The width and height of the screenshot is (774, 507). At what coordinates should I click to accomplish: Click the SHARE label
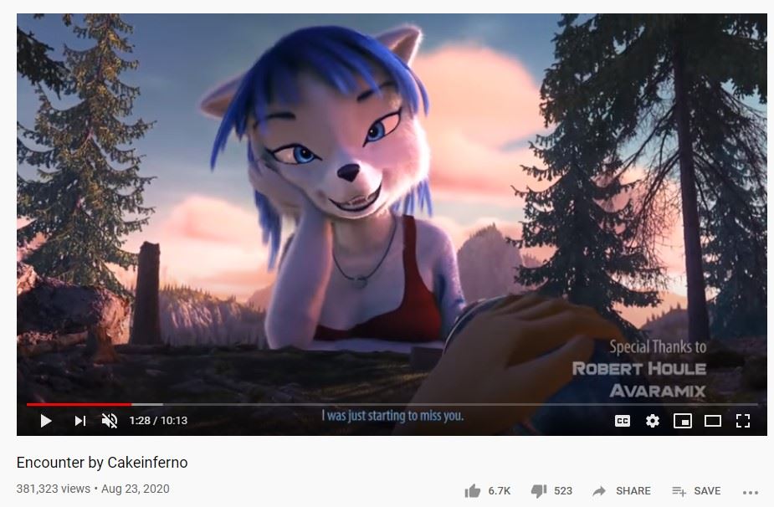(633, 491)
